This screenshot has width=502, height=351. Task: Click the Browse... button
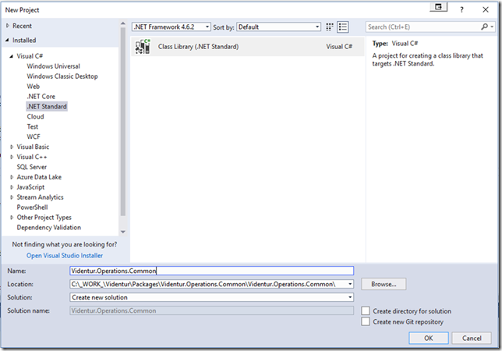[x=384, y=284]
